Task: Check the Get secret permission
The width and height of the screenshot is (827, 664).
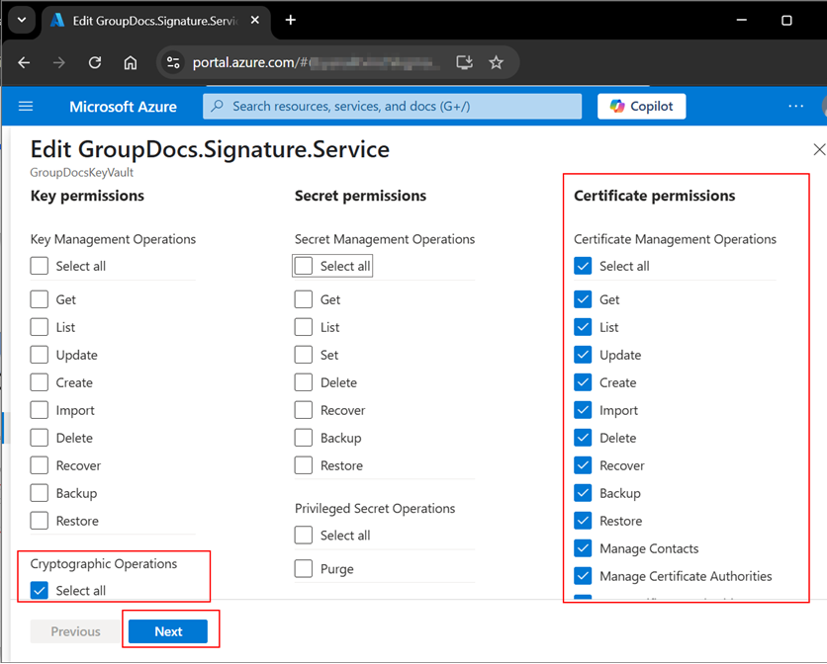Action: (303, 299)
